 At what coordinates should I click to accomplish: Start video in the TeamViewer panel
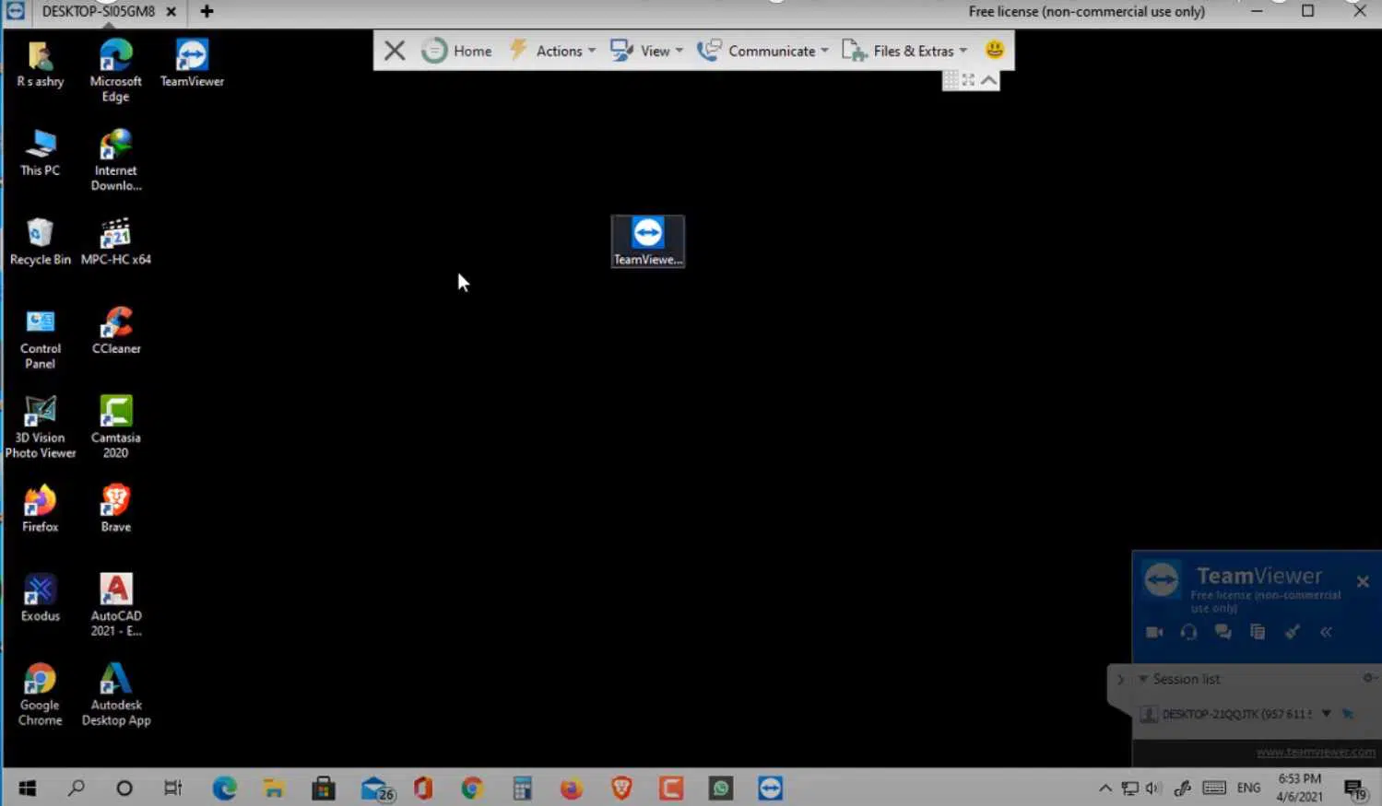coord(1154,632)
